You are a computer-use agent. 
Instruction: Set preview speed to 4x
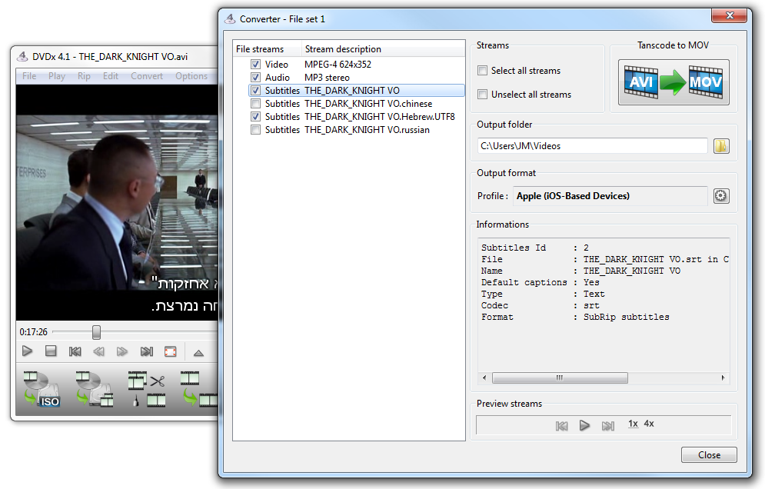[649, 424]
